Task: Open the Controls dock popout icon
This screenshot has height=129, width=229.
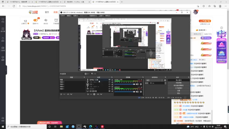Action: click(189, 77)
